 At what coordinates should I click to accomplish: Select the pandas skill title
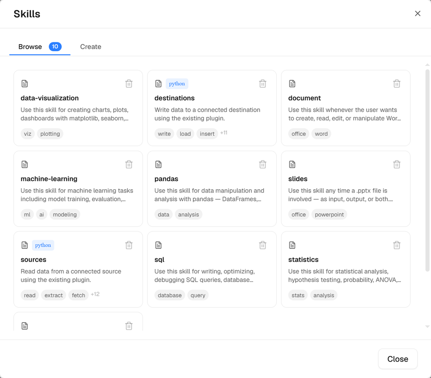(166, 179)
